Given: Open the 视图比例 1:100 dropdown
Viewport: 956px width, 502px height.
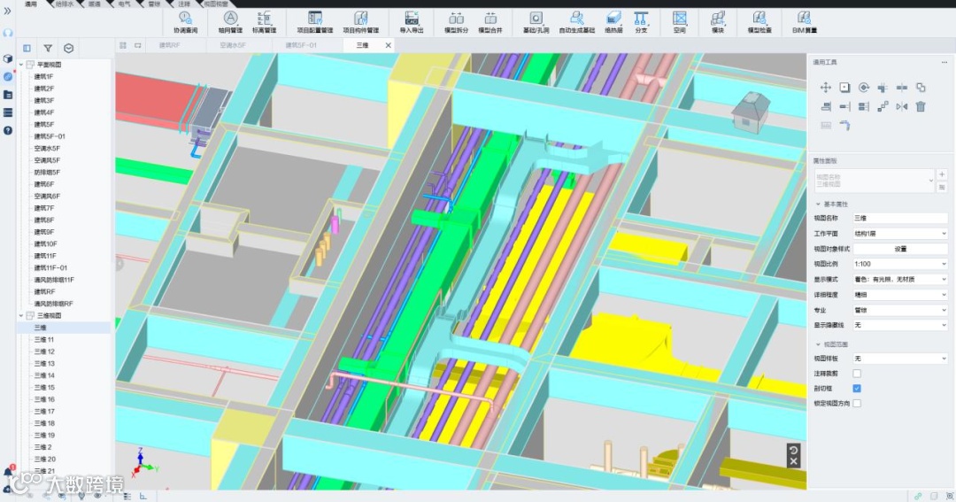Looking at the screenshot, I should (x=899, y=264).
